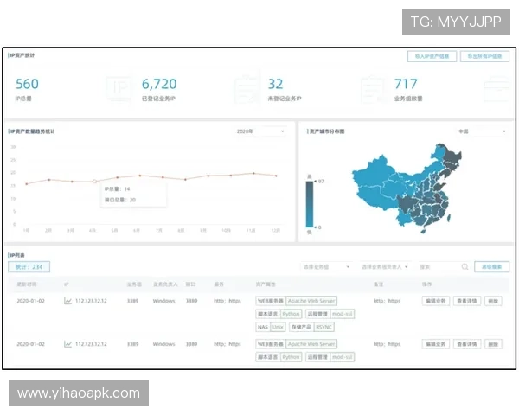Click the mod-ssl tag in the first row

pyautogui.click(x=343, y=314)
